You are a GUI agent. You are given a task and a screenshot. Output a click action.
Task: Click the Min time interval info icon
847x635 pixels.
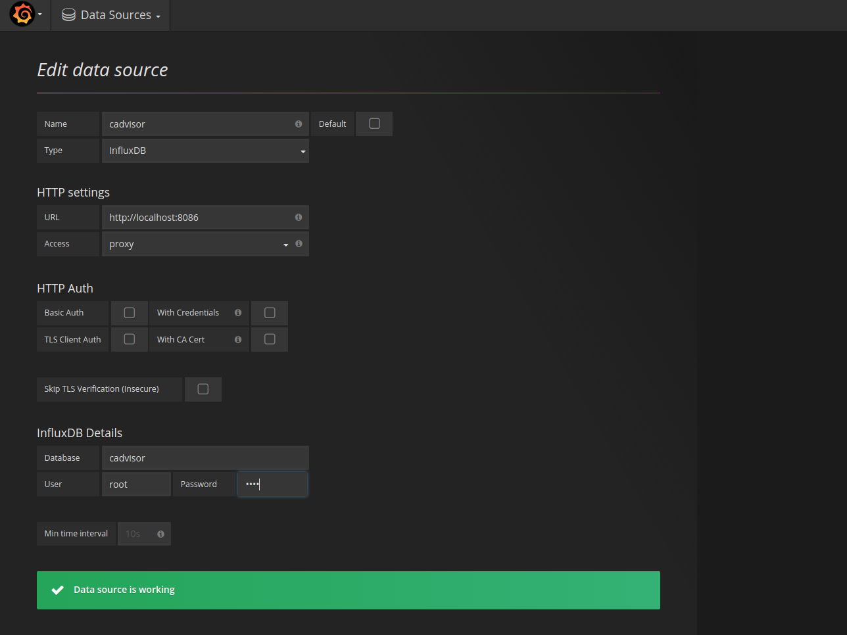[x=160, y=534]
